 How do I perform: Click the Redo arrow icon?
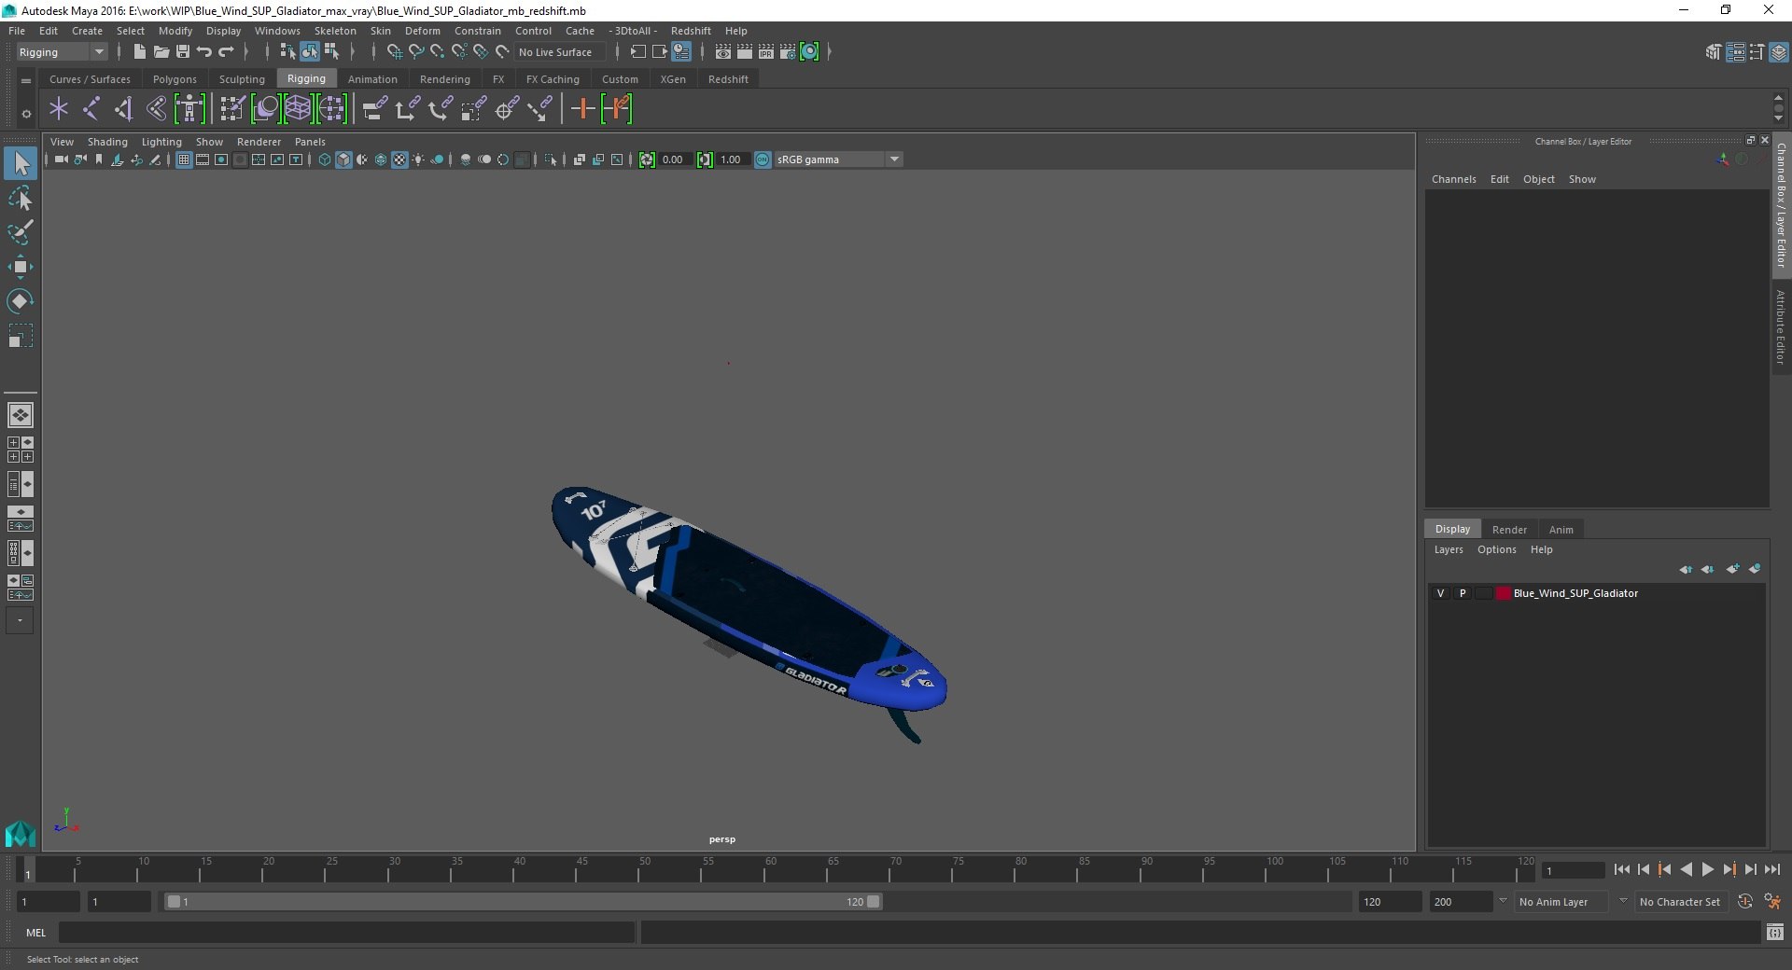(226, 52)
